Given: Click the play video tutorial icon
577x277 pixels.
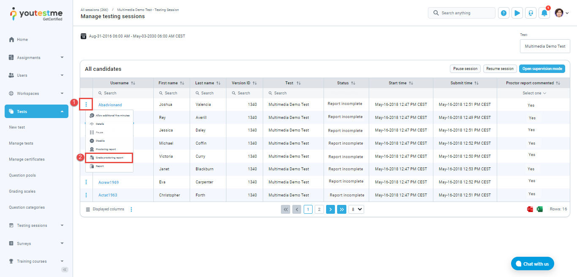Looking at the screenshot, I should point(517,13).
